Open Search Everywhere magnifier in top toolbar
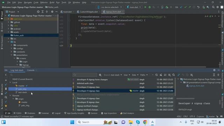Image resolution: width=224 pixels, height=126 pixels. [213, 7]
